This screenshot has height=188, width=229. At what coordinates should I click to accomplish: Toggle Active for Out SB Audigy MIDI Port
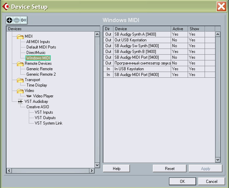click(x=179, y=57)
